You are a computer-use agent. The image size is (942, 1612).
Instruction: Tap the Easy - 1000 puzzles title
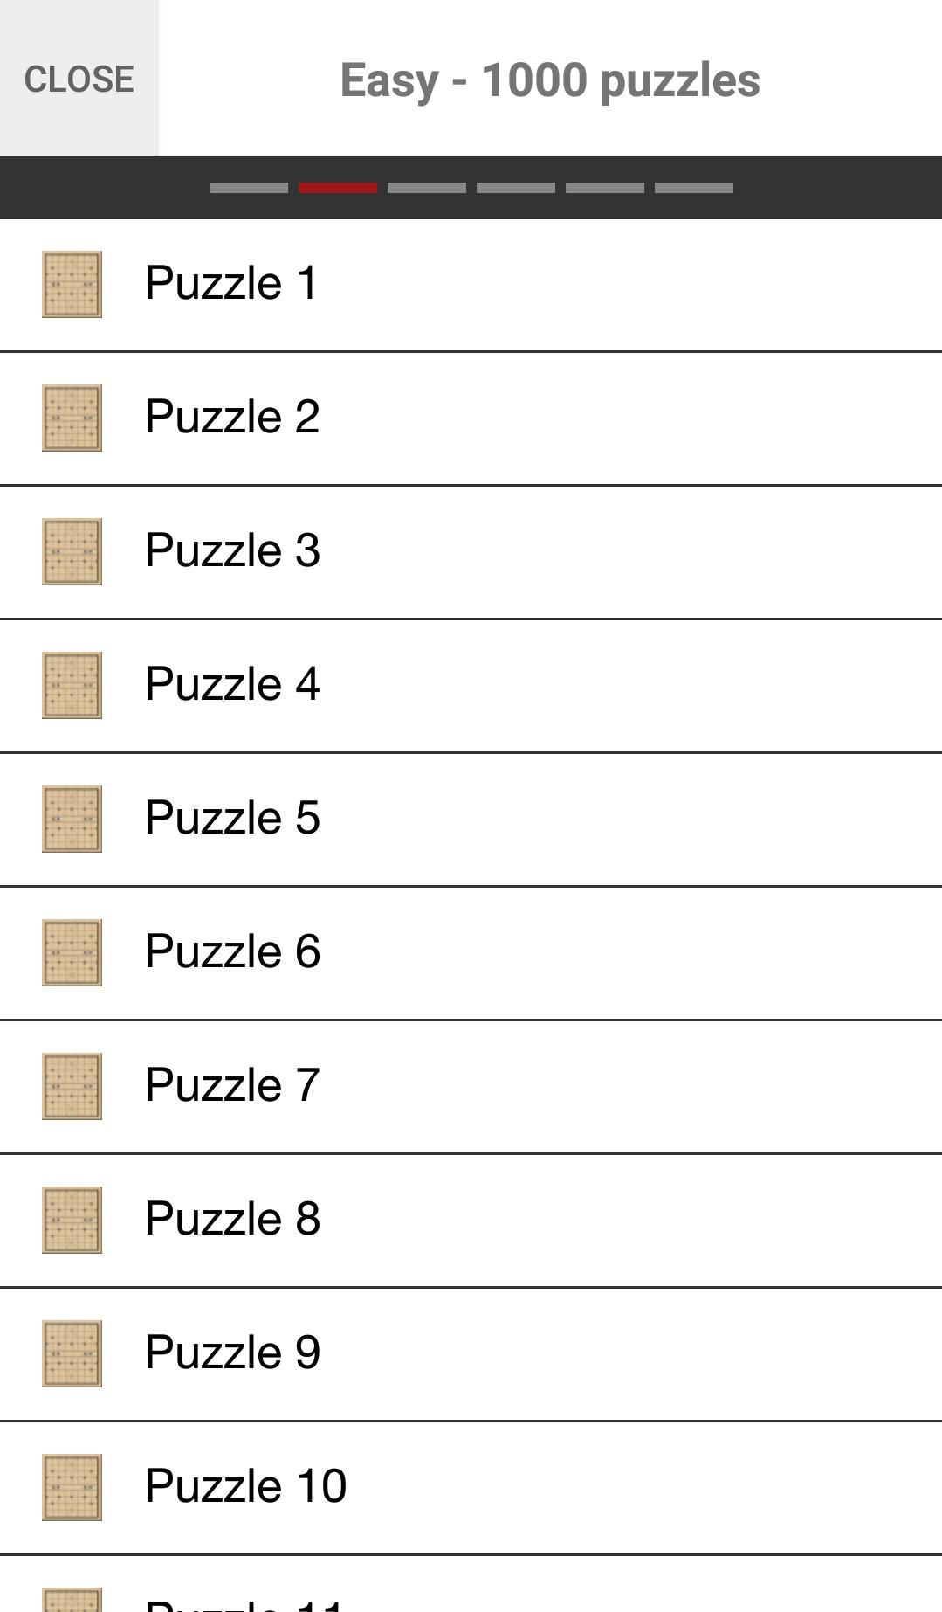coord(550,80)
